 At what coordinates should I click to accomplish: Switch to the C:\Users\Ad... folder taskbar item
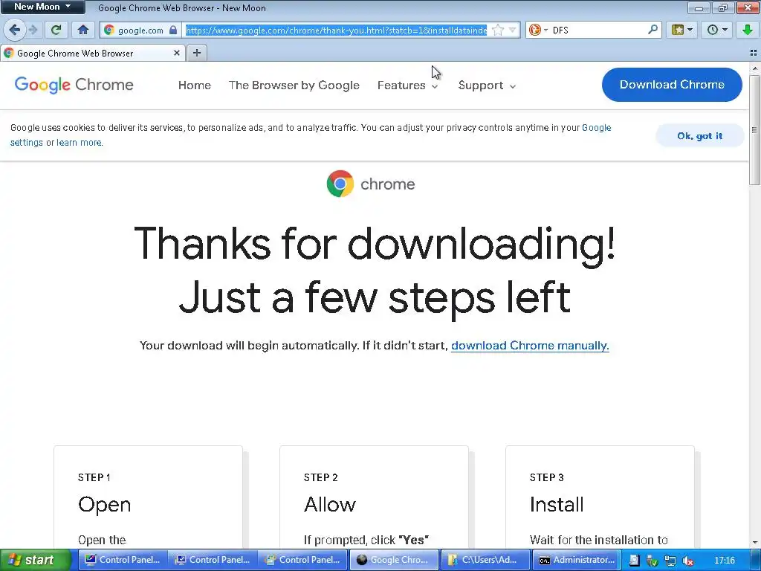[485, 560]
